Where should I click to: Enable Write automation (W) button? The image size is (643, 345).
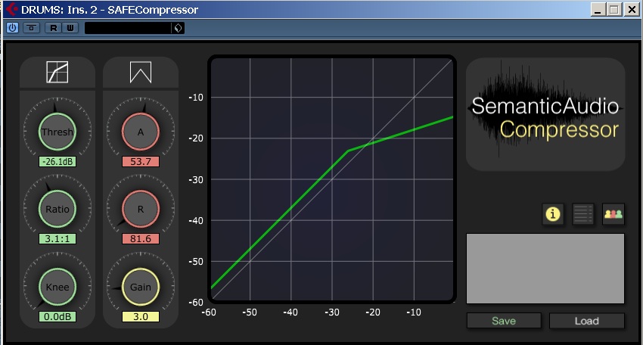click(70, 28)
